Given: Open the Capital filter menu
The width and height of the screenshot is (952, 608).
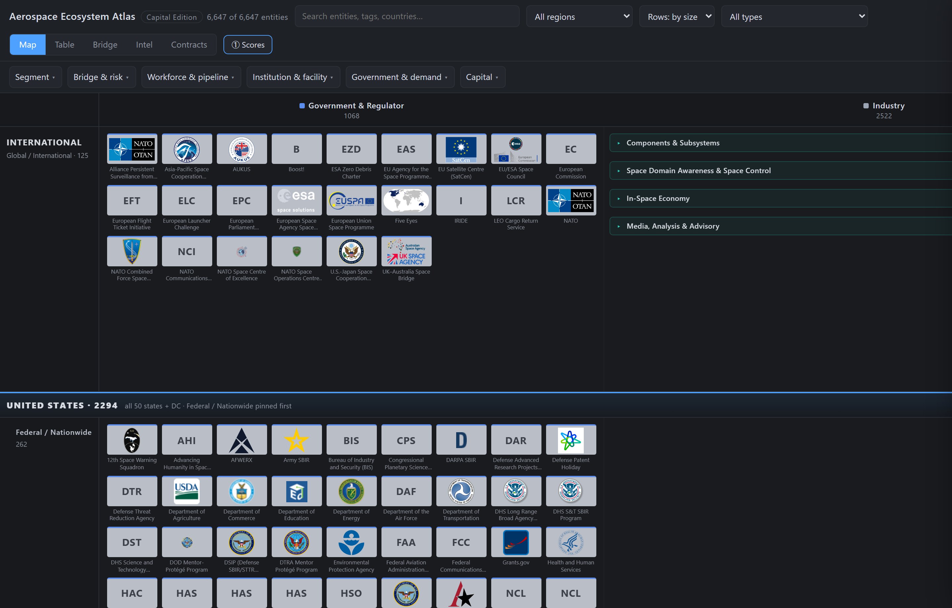Looking at the screenshot, I should click(x=482, y=77).
